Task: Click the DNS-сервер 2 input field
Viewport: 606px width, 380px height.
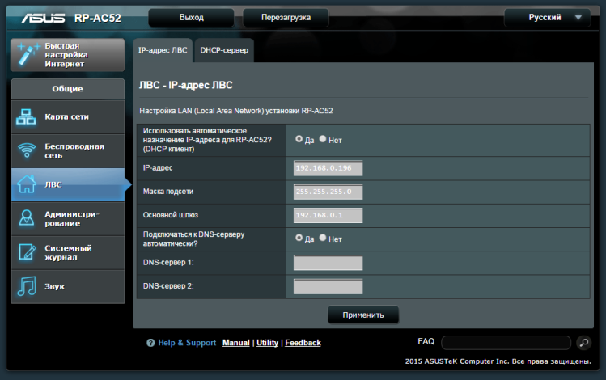Action: [328, 286]
